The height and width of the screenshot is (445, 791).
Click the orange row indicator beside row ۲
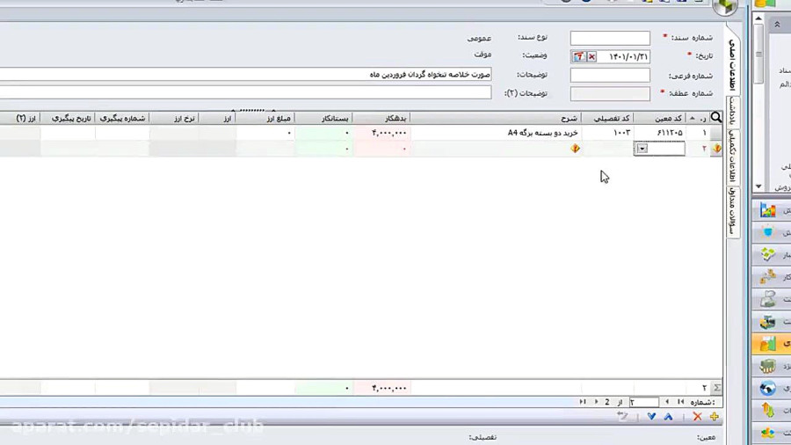click(x=717, y=149)
